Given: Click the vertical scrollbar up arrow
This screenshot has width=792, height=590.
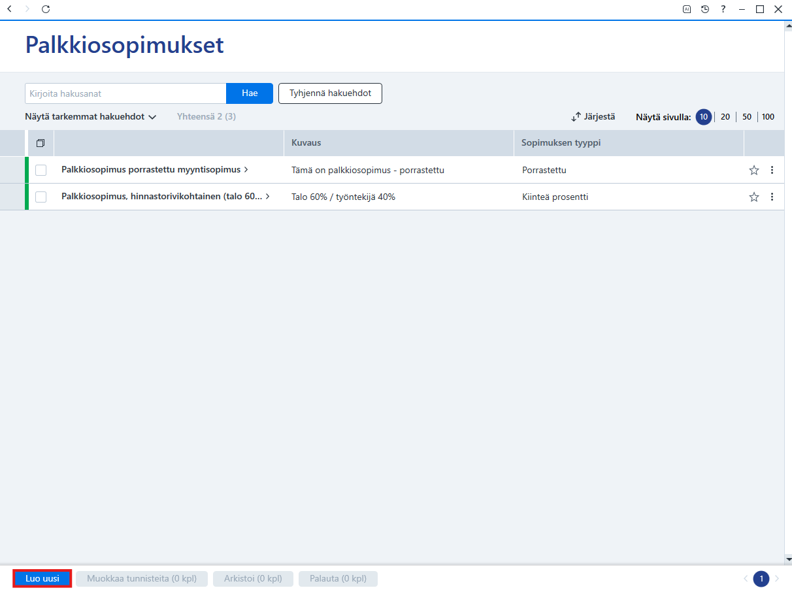Looking at the screenshot, I should tap(788, 25).
